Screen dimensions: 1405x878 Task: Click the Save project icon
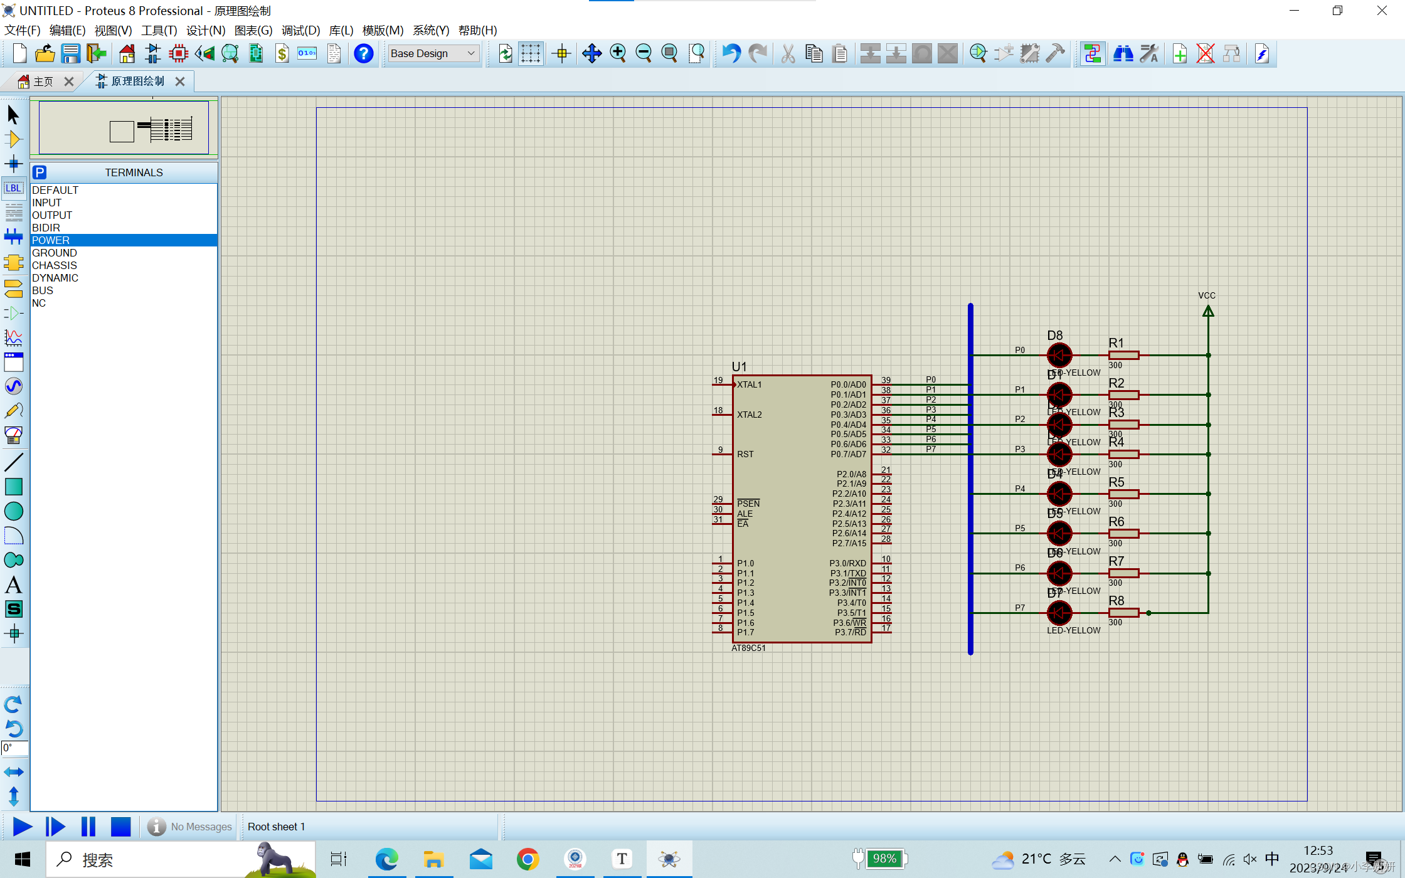[x=70, y=54]
